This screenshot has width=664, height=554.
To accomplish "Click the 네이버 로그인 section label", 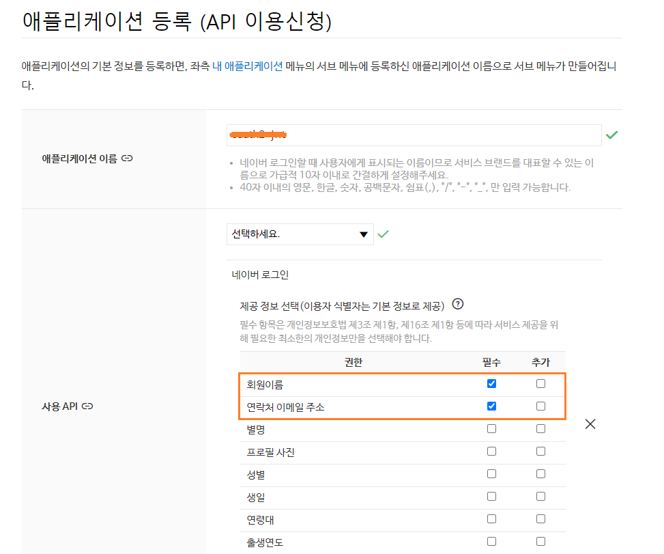I will (260, 275).
